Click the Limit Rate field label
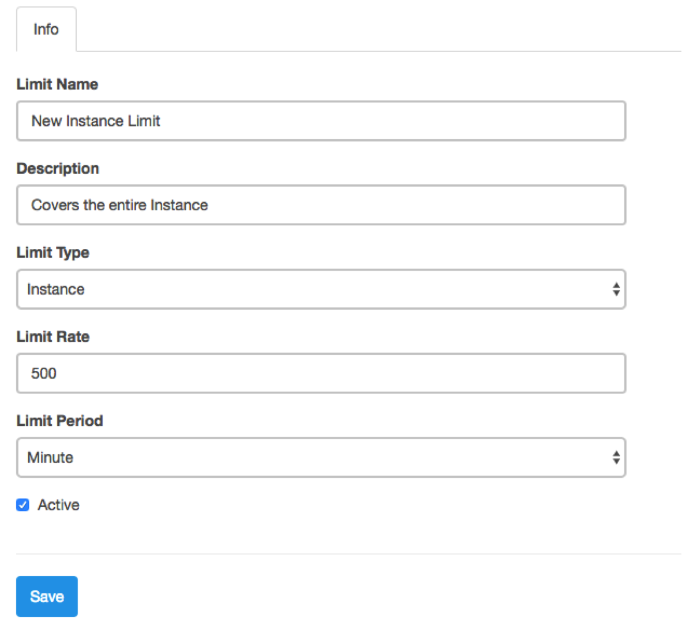Screen dimensions: 682x643 pos(53,336)
